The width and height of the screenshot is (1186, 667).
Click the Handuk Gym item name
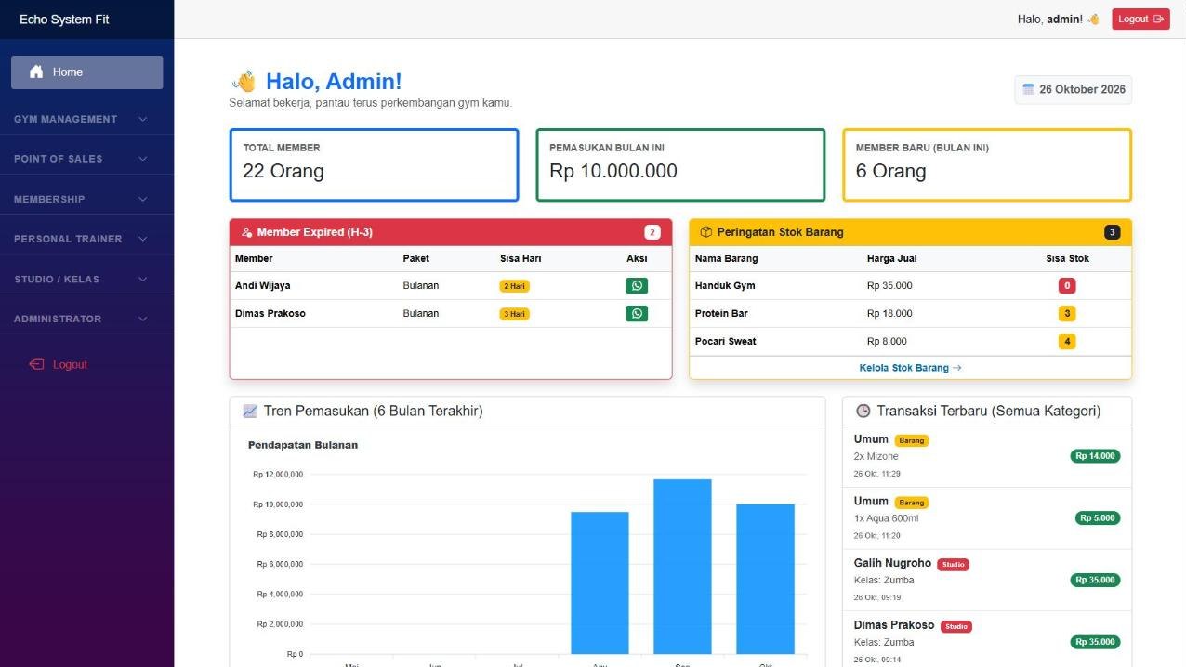pyautogui.click(x=725, y=286)
